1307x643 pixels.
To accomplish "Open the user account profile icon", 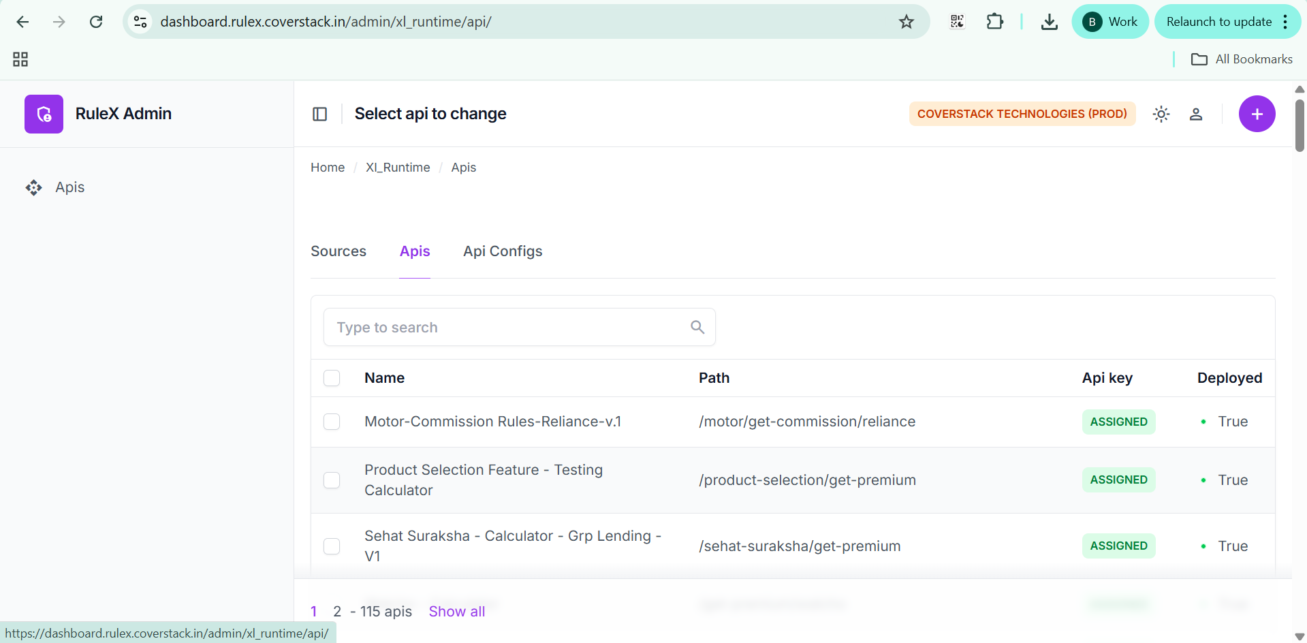I will click(x=1195, y=114).
